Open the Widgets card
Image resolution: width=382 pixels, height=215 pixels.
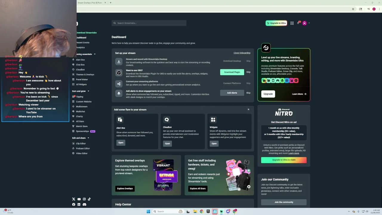(214, 143)
